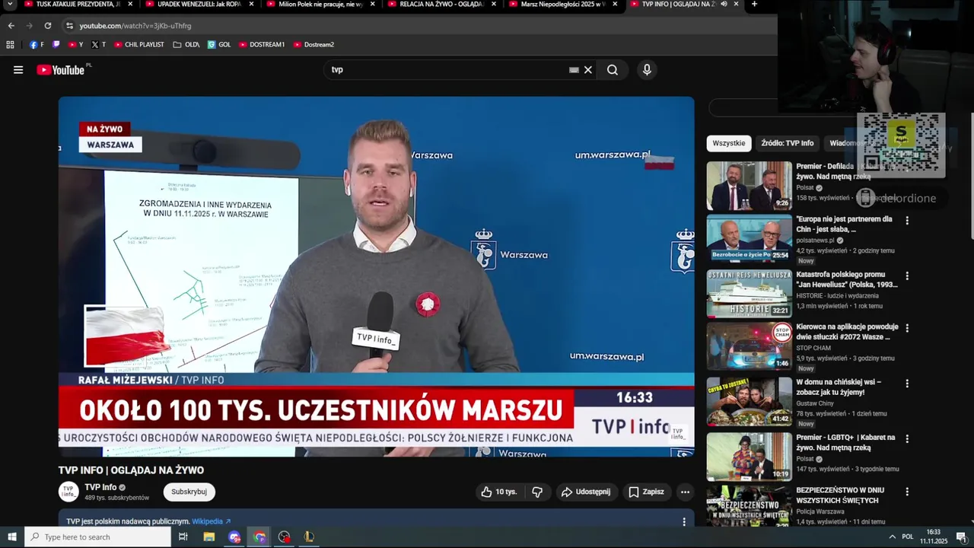Save the video with 'Zapisz'

point(646,492)
